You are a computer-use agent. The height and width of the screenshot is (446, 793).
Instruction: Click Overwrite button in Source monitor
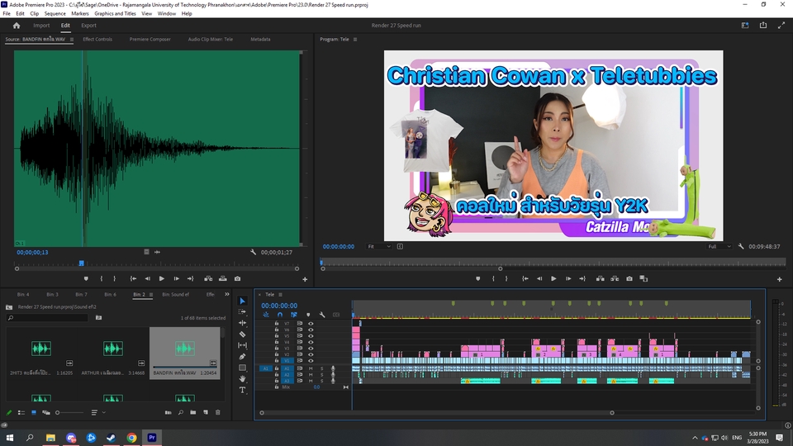pos(222,278)
